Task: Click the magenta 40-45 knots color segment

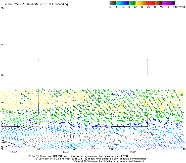Action: click(167, 3)
